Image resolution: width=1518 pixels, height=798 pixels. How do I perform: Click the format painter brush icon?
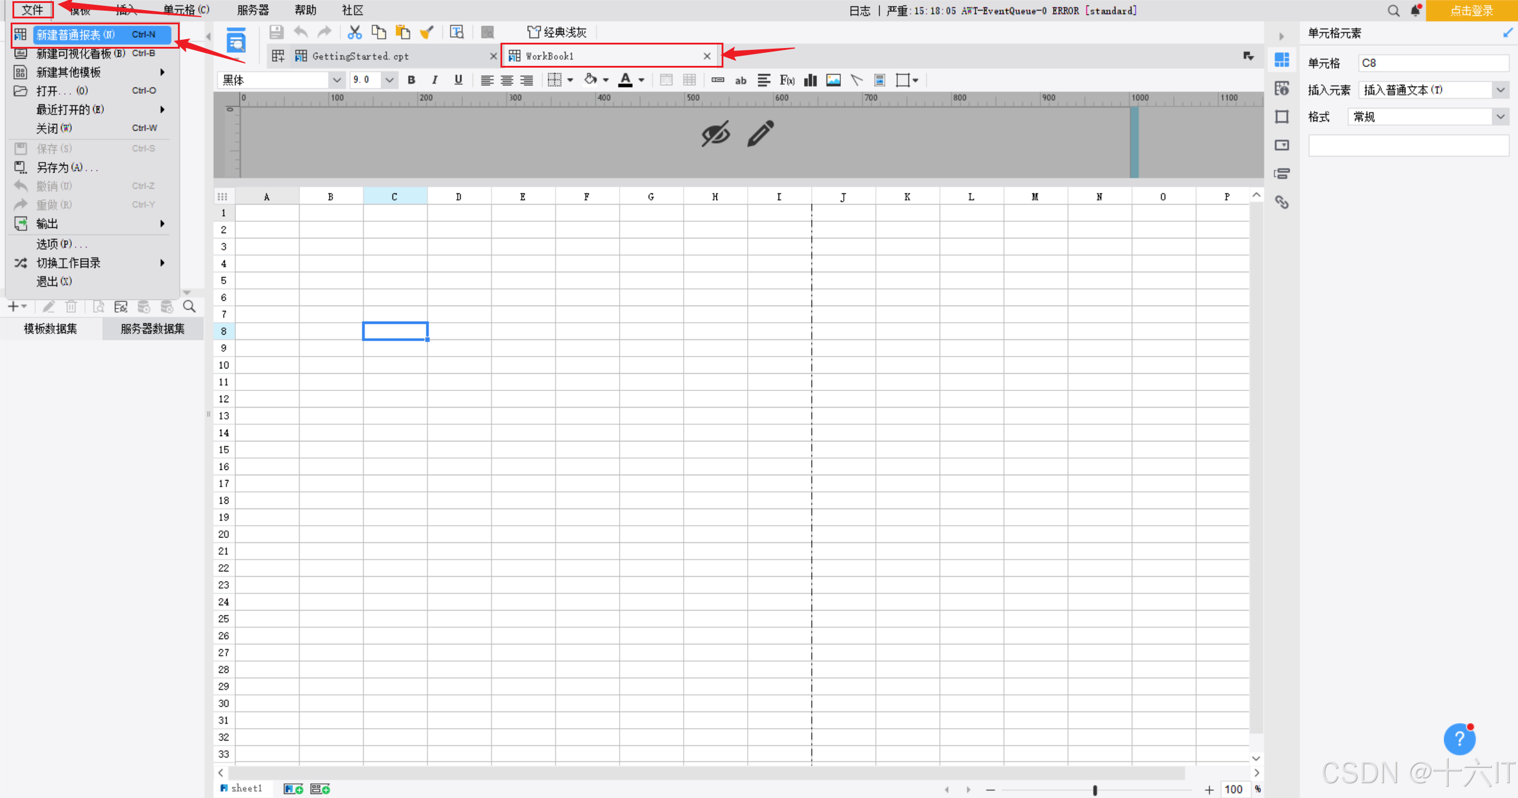(426, 32)
